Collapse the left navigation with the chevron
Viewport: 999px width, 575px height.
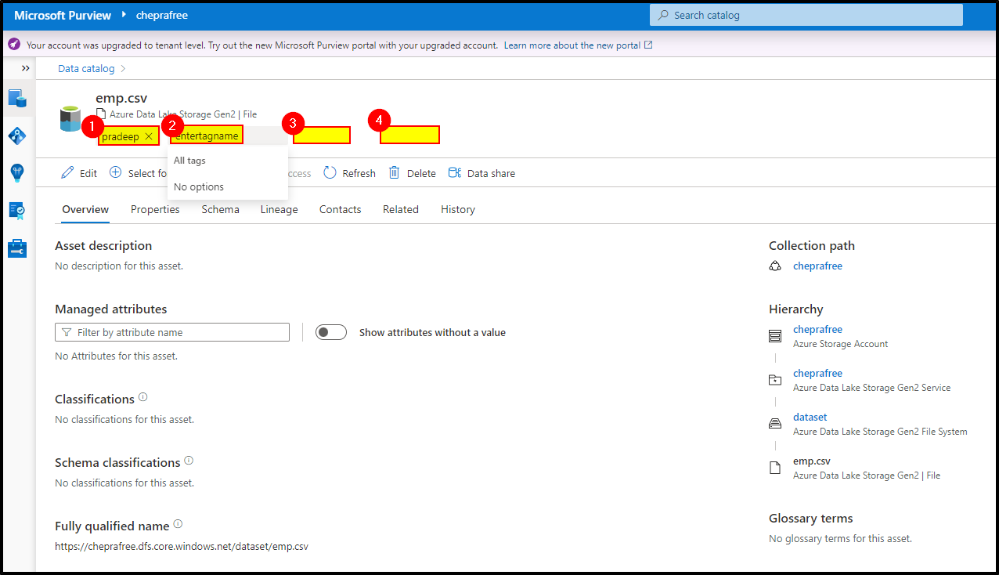(26, 68)
